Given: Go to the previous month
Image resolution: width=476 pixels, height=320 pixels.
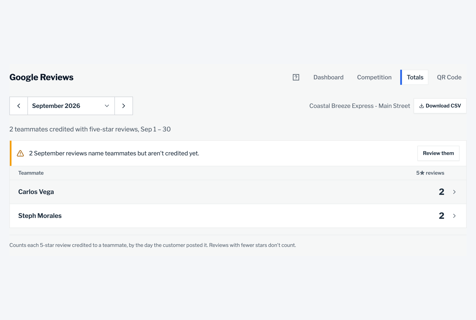Looking at the screenshot, I should pos(19,106).
